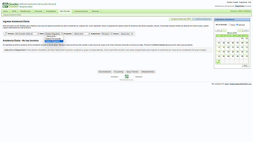Click Grades Garden ©2022 B2S, LLC link
Image resolution: width=253 pixels, height=142 pixels.
pos(240,84)
